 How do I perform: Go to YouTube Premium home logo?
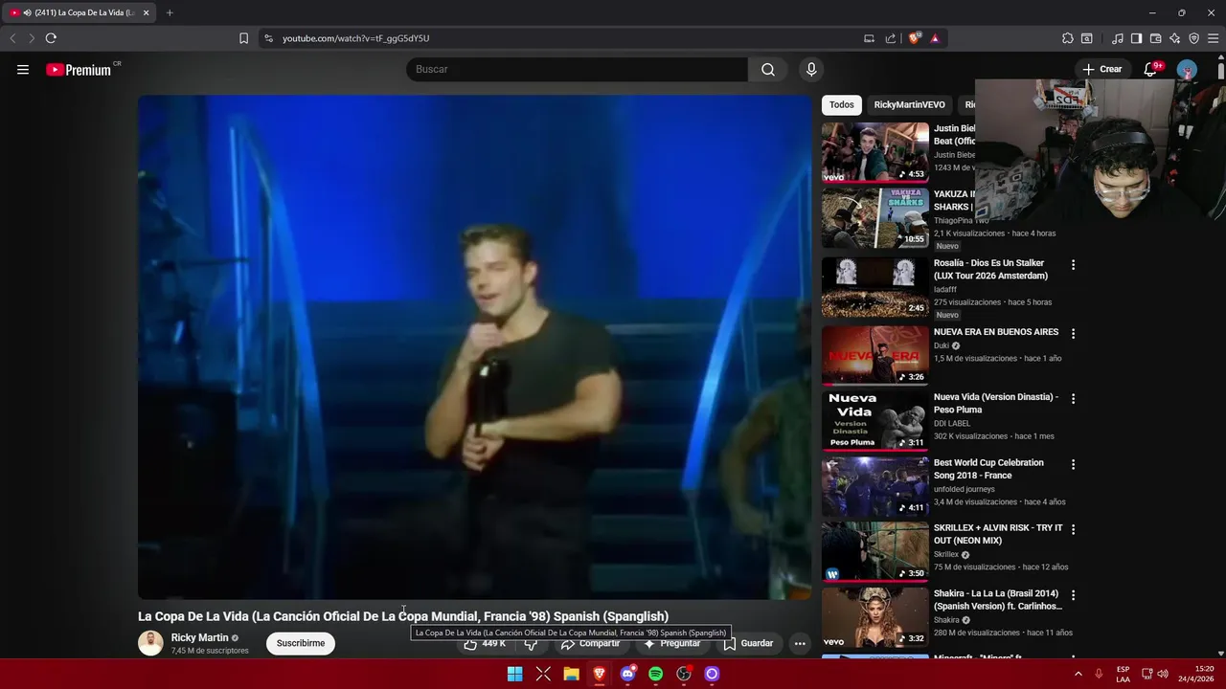click(79, 70)
